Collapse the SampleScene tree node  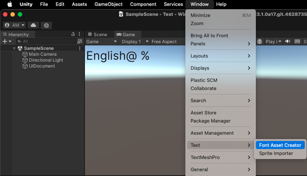(x=14, y=48)
